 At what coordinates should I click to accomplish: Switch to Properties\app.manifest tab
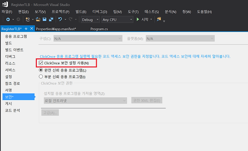56,29
